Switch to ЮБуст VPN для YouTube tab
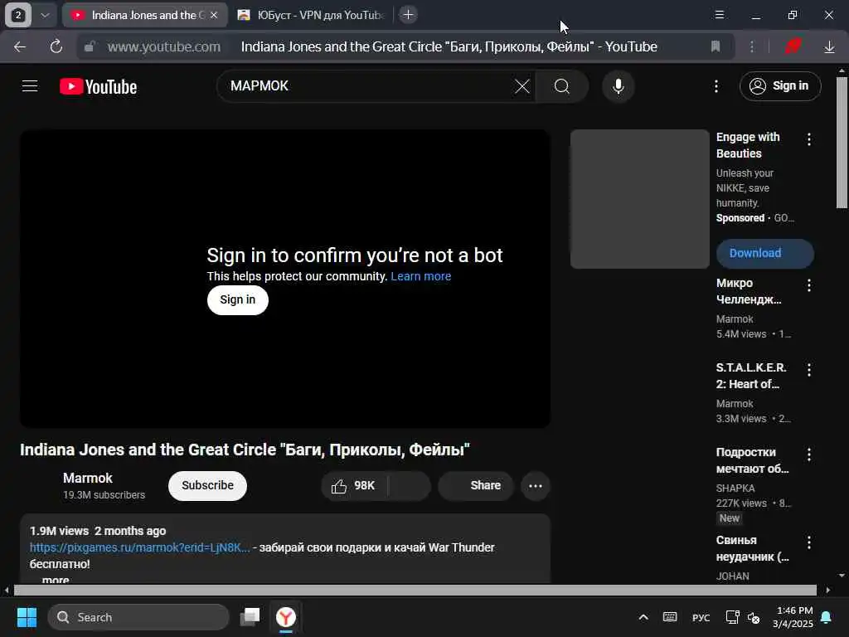 click(x=312, y=15)
